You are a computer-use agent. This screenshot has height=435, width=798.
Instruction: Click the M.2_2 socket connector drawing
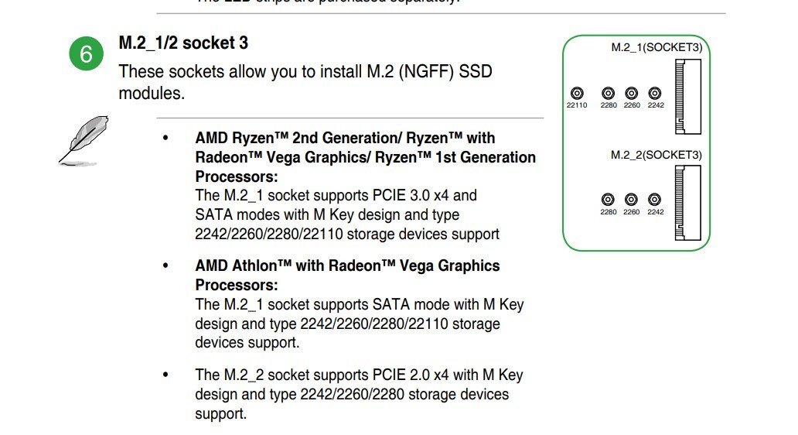pos(688,203)
